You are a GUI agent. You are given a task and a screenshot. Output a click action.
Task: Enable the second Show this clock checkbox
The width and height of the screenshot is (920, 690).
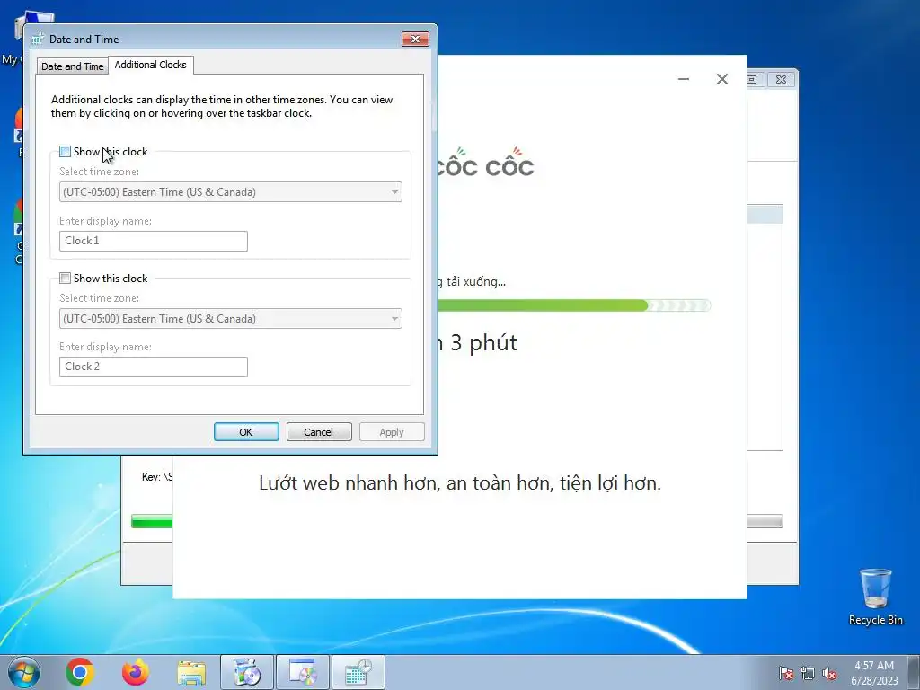tap(65, 279)
